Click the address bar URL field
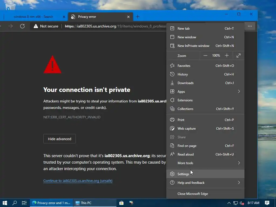Viewport: 276px width, 207px height. pyautogui.click(x=115, y=26)
